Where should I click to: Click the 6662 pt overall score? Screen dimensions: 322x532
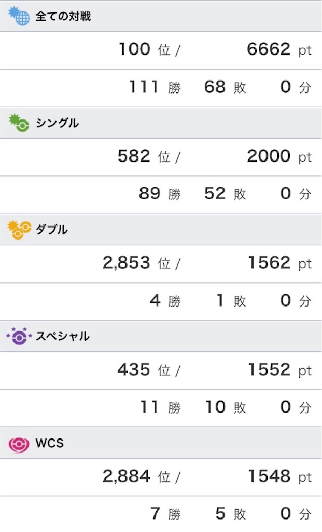pos(279,49)
